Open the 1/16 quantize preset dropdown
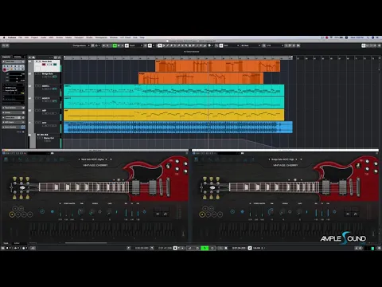 click(x=275, y=45)
